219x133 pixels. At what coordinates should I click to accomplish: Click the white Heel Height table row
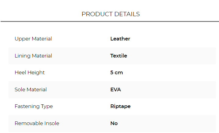pyautogui.click(x=170, y=73)
